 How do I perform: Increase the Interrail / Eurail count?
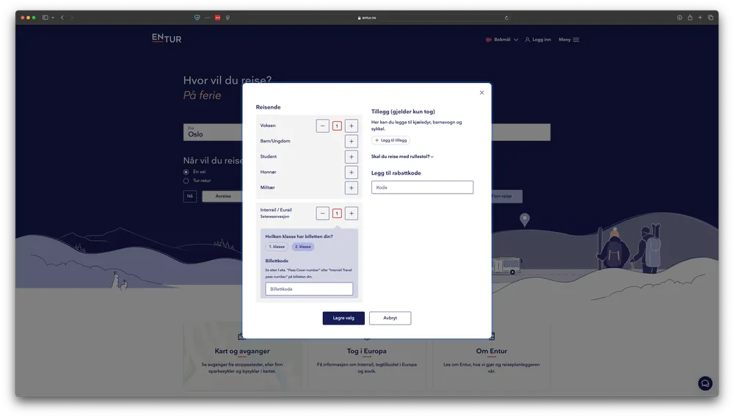(x=352, y=214)
